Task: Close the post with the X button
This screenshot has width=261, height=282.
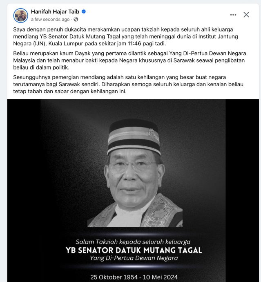Action: [x=246, y=15]
